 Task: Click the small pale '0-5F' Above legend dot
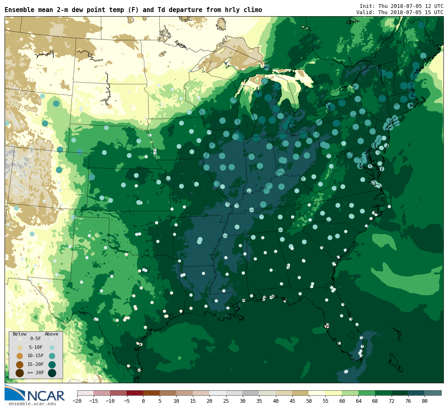point(52,339)
